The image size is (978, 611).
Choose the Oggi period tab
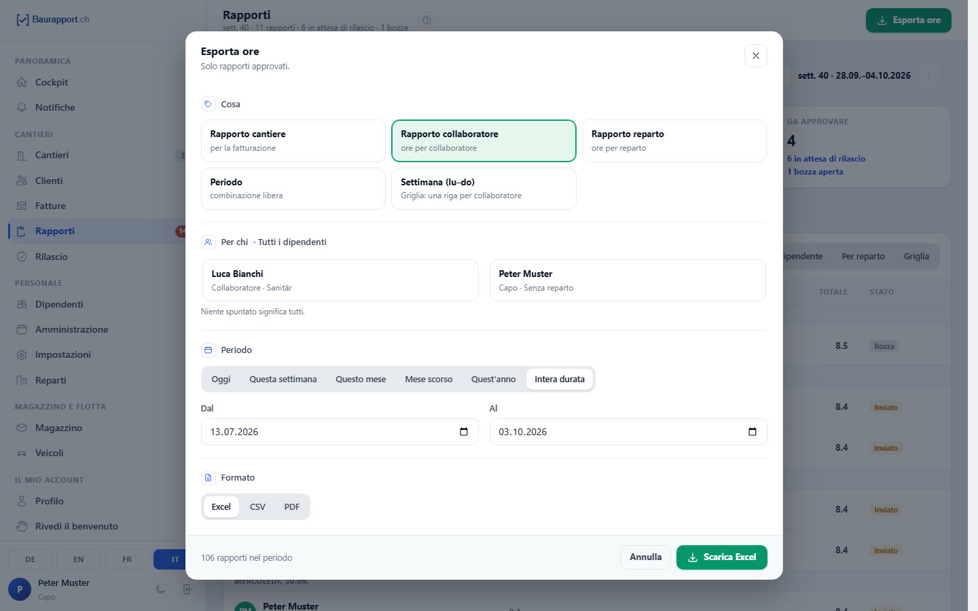[221, 379]
